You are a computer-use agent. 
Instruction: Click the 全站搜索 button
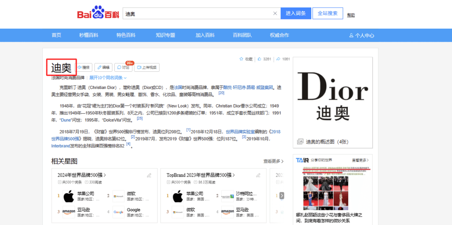click(x=328, y=13)
